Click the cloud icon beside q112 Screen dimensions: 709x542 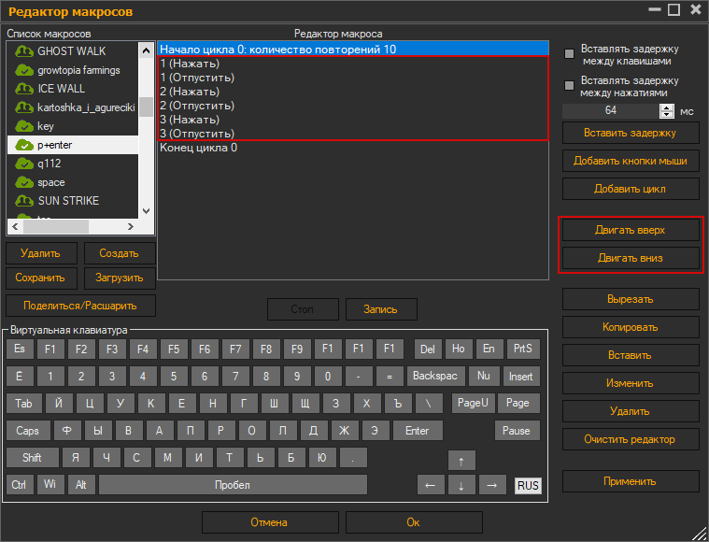[x=24, y=164]
